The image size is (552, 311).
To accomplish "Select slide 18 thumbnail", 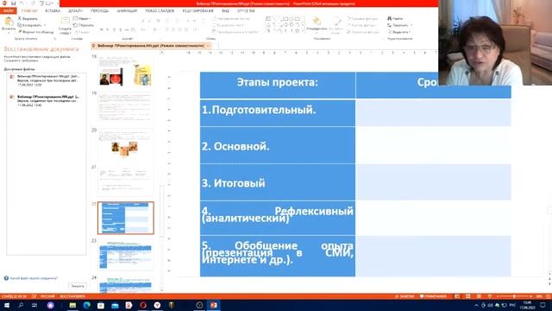I will (x=126, y=71).
